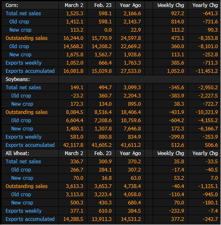Click Corn Outstanding sales label
221x225 pixels.
point(27,38)
